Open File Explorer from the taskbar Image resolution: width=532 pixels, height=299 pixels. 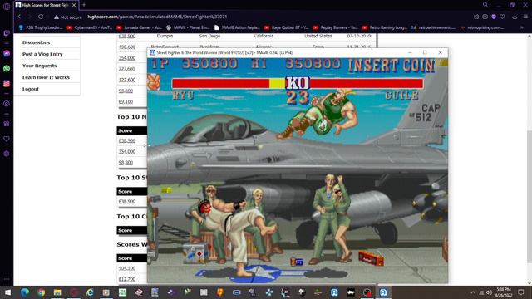(x=57, y=292)
